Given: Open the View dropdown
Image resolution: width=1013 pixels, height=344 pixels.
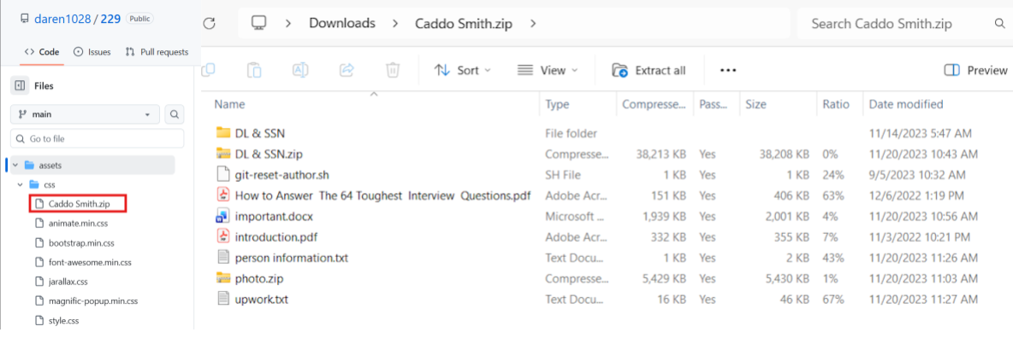Looking at the screenshot, I should click(x=548, y=70).
